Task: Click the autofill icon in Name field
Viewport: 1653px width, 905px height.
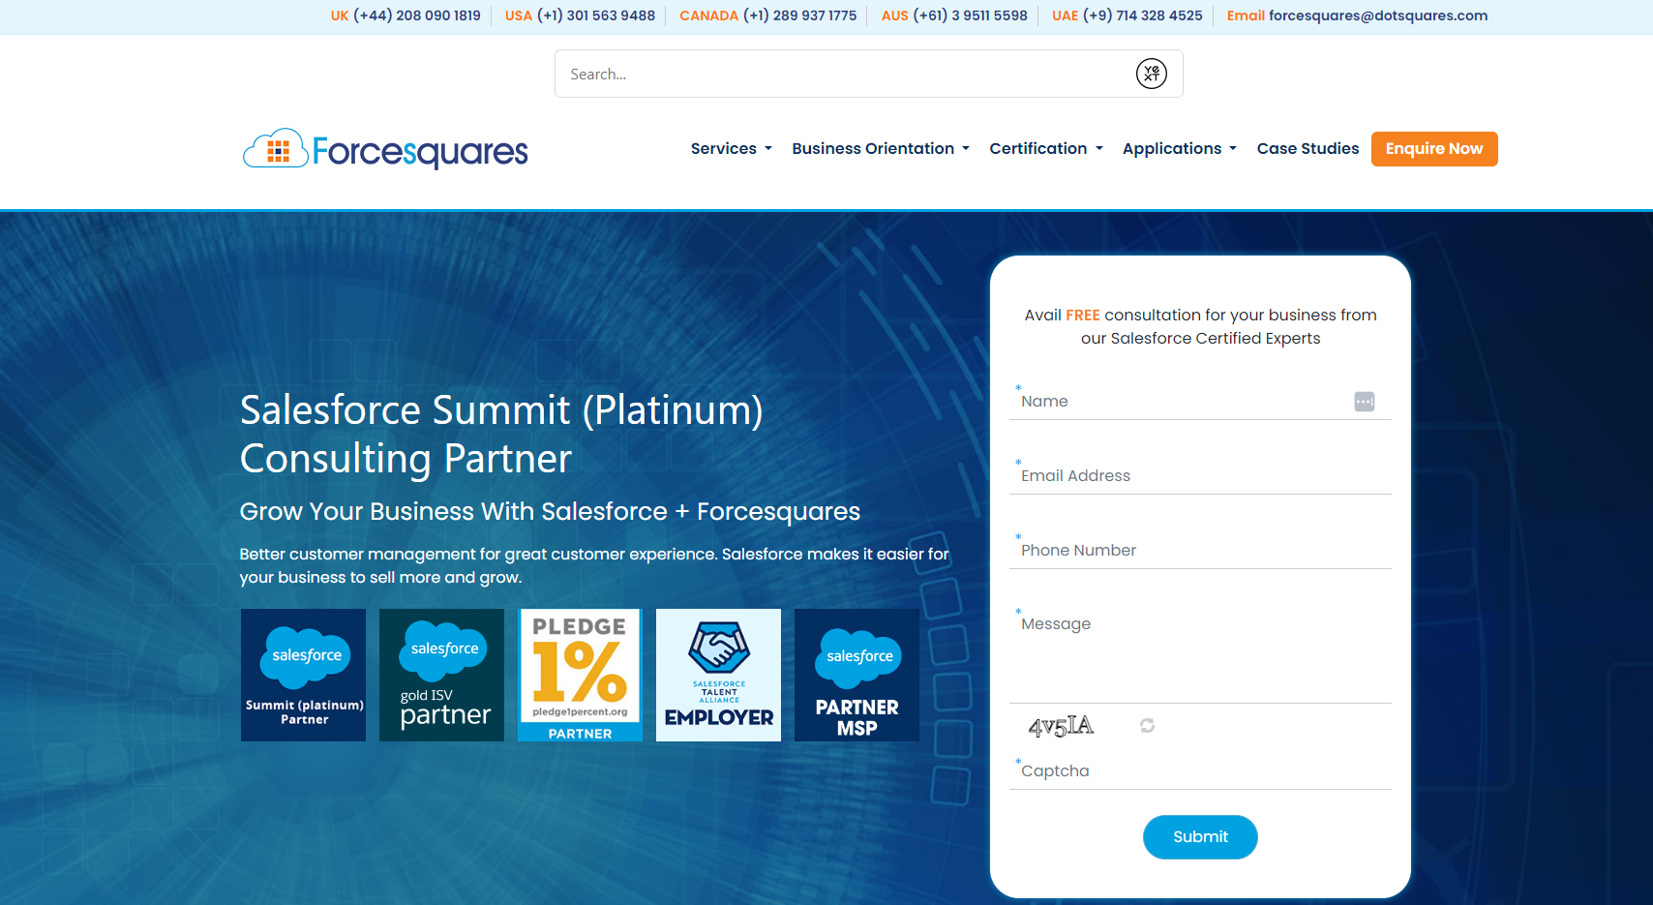Action: [1364, 402]
